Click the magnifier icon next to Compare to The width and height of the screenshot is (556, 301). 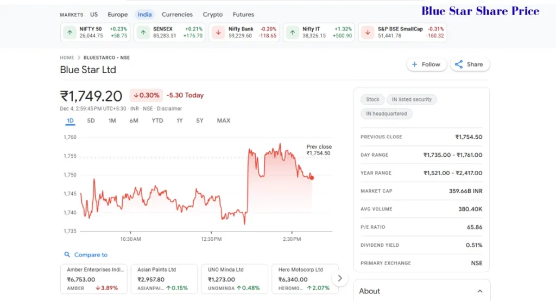[x=67, y=254]
